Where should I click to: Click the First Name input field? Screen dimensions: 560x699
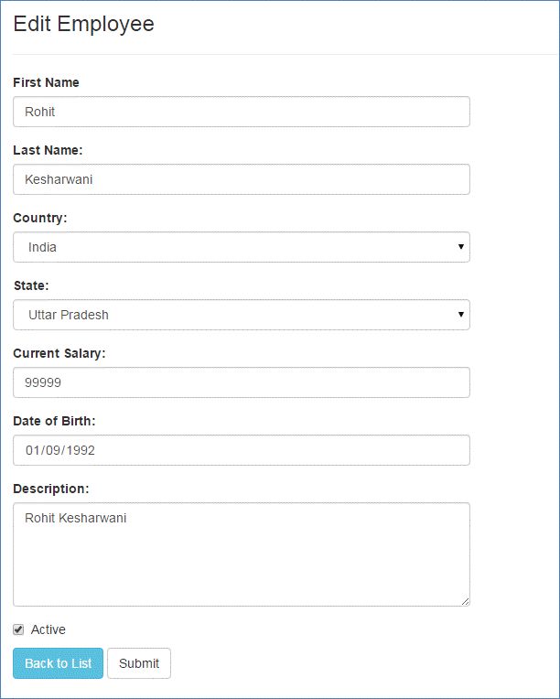point(241,112)
